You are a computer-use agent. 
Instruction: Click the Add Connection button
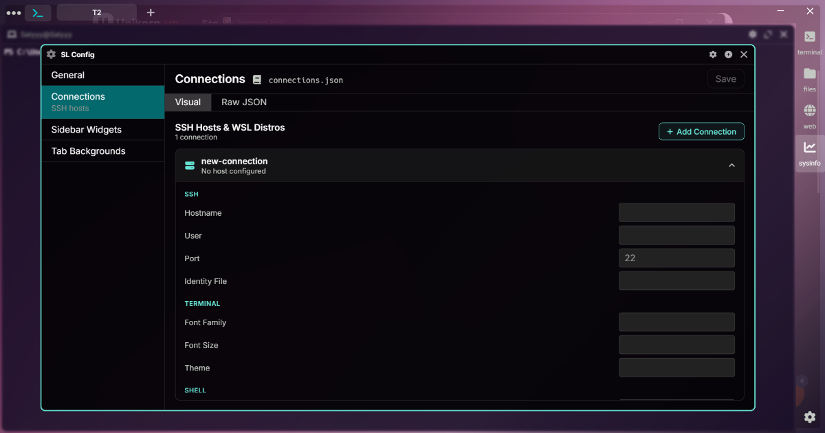pyautogui.click(x=701, y=131)
